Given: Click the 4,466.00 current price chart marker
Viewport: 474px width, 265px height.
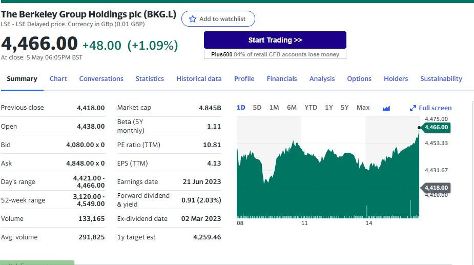Looking at the screenshot, I should tap(436, 127).
